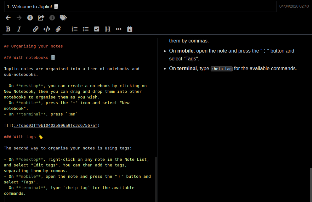312x202 pixels.
Task: Insert a checkbox item
Action: [97, 29]
